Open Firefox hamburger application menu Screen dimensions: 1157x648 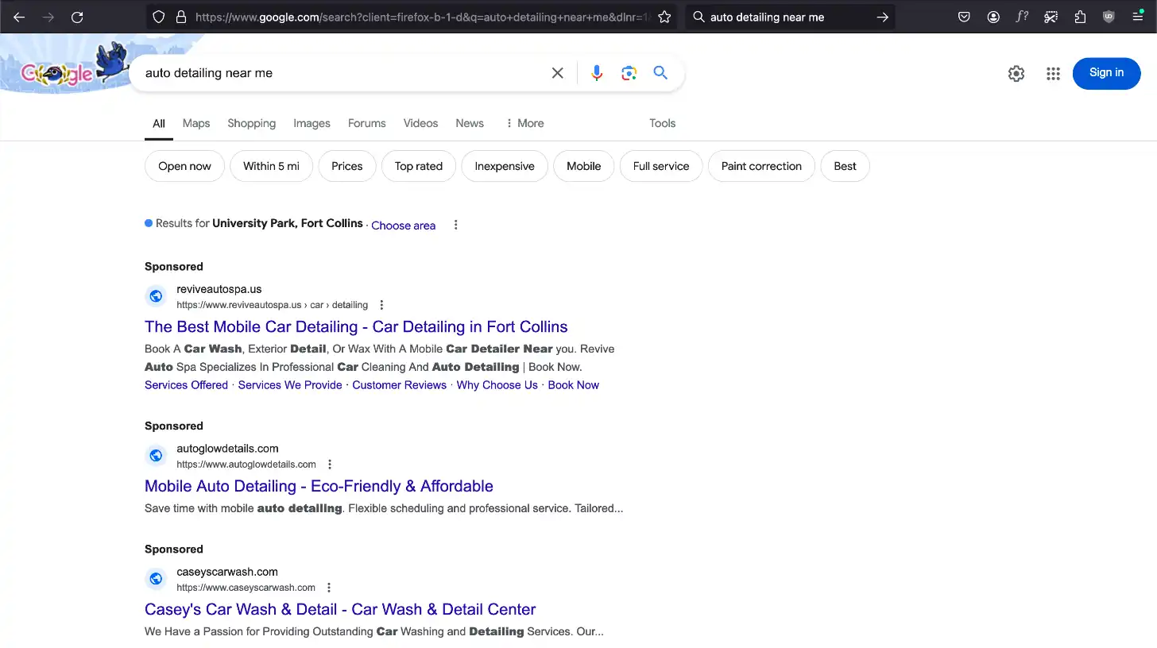(1138, 17)
